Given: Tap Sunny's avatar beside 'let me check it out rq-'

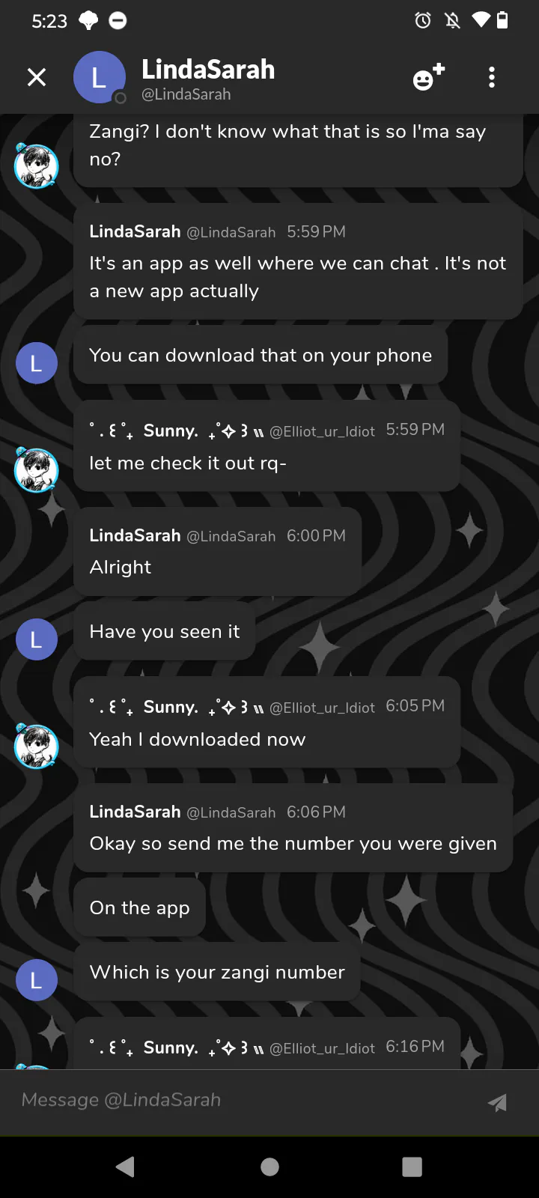Looking at the screenshot, I should click(x=36, y=469).
